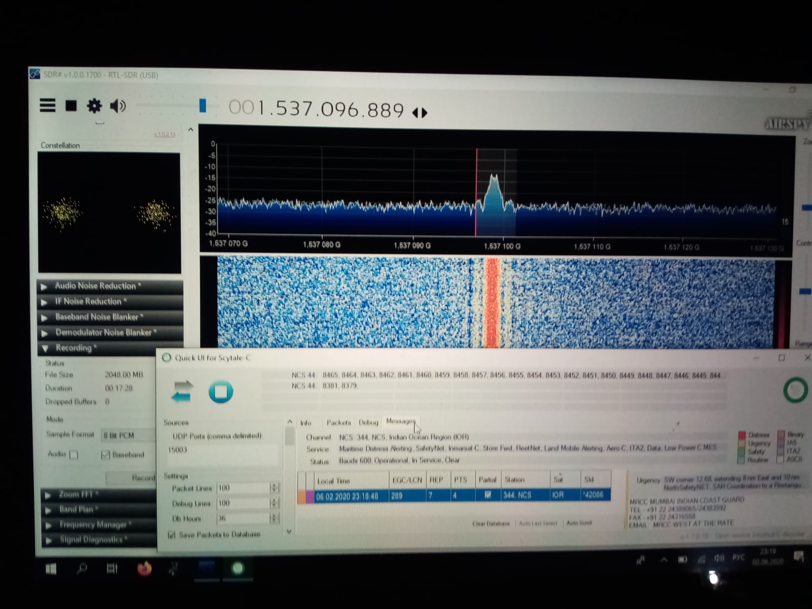Open taskbar search magnifier
812x609 pixels.
82,568
